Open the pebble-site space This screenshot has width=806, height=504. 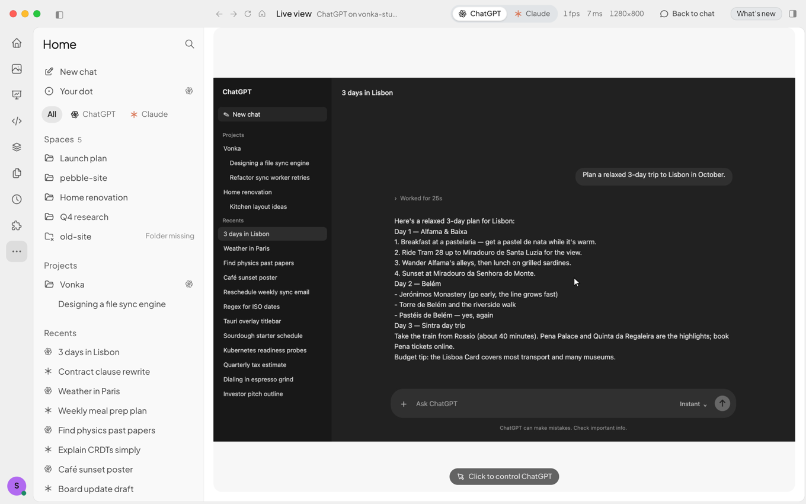pyautogui.click(x=119, y=178)
